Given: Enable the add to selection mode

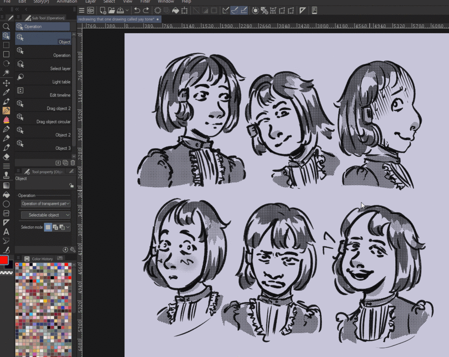Looking at the screenshot, I should tap(55, 227).
